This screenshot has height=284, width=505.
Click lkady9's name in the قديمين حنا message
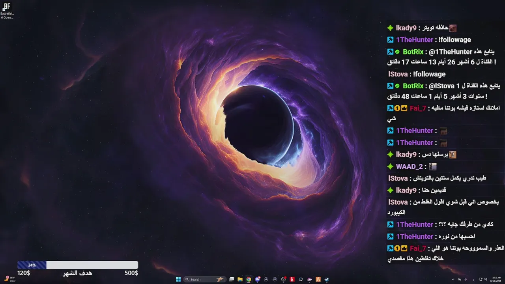406,190
